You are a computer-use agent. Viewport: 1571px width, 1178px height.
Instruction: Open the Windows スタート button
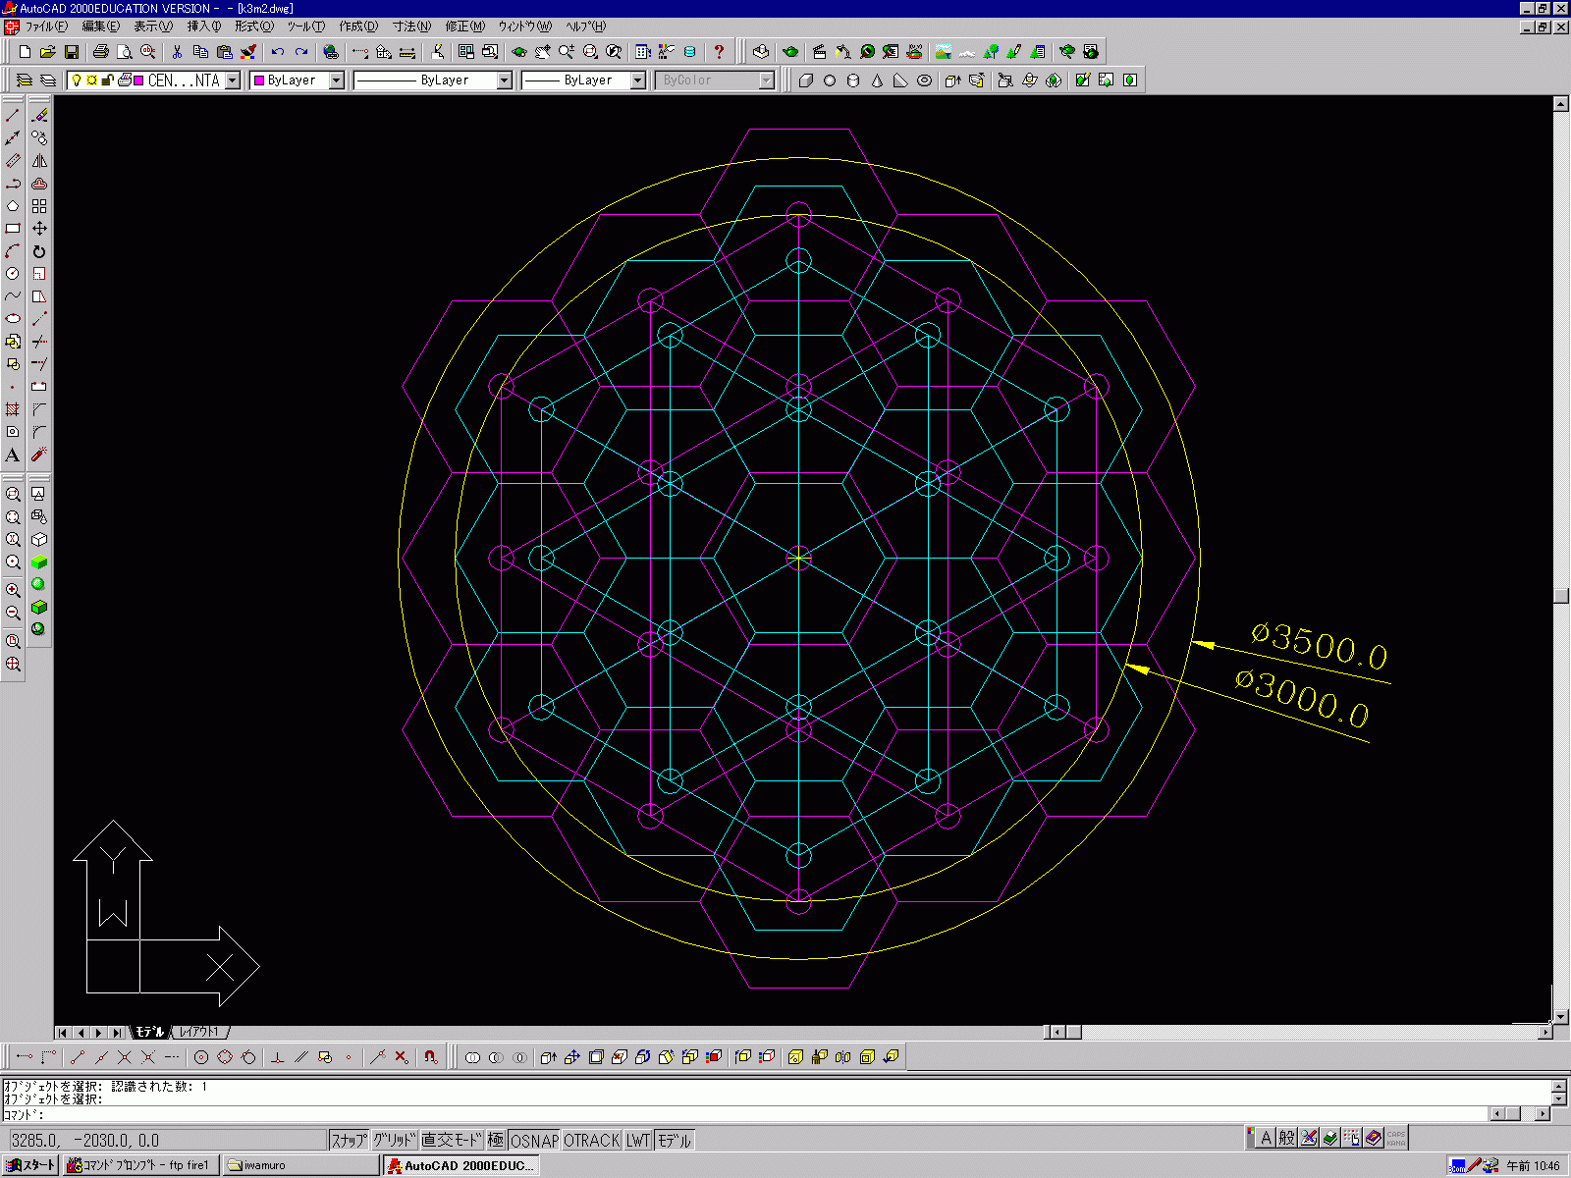coord(30,1165)
